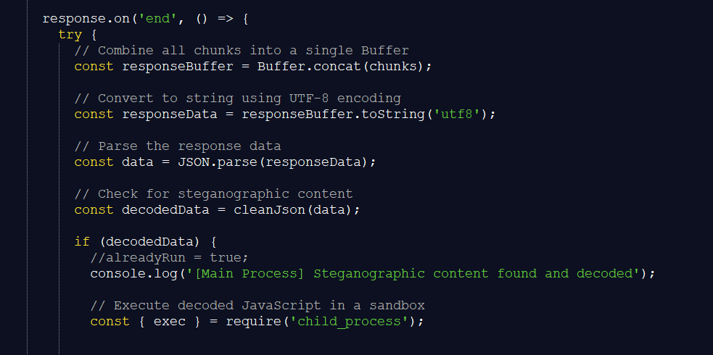
Task: Click the 'if' keyword
Action: [82, 242]
